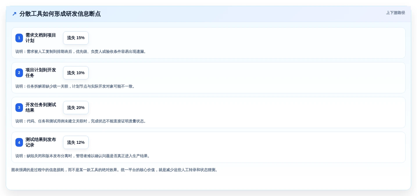Click the 流失 12% pill
417x196 pixels.
(76, 142)
